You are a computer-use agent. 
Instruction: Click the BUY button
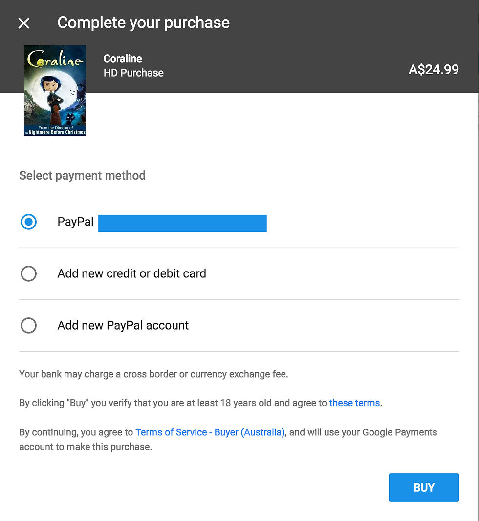pyautogui.click(x=424, y=487)
